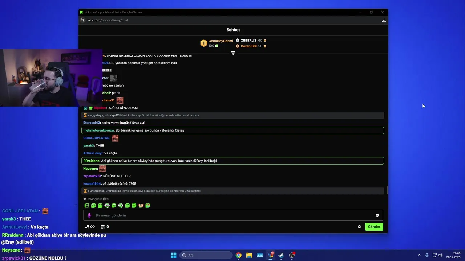Image resolution: width=465 pixels, height=261 pixels.
Task: Send the message with Gönder button
Action: [x=374, y=227]
